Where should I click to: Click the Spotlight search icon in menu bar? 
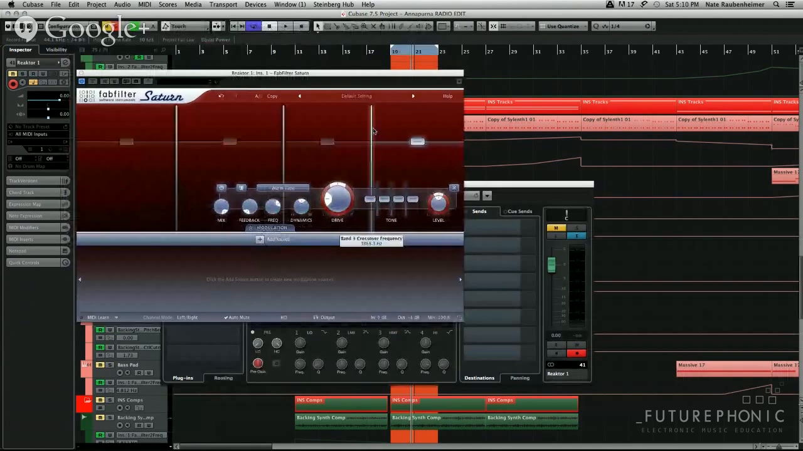(776, 4)
